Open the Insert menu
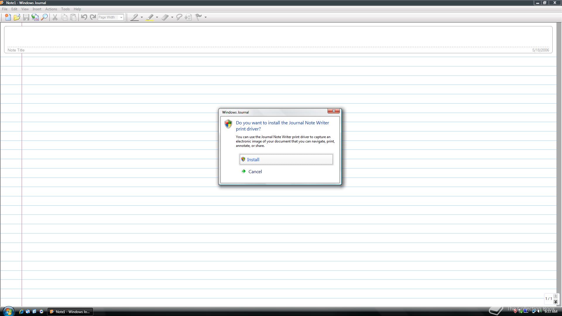This screenshot has height=316, width=562. pos(37,9)
